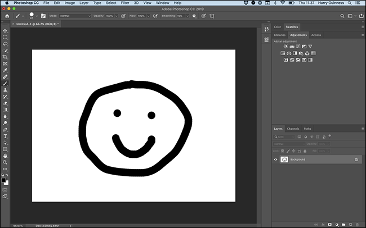Click the lock icon on Background layer
Image resolution: width=366 pixels, height=228 pixels.
pos(356,159)
